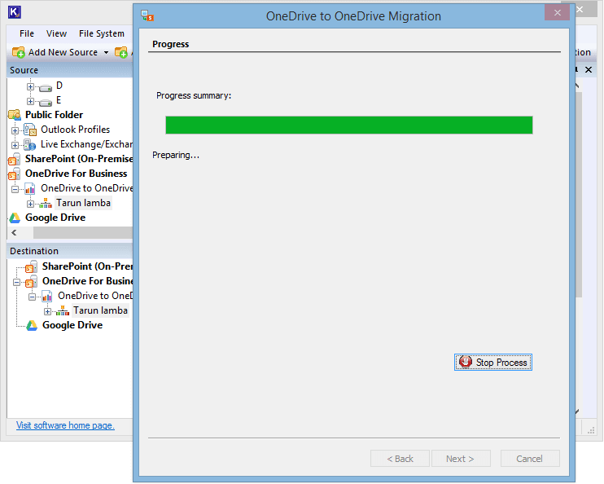This screenshot has width=604, height=484.
Task: Click the Source pane horizontal scrollbar track
Action: point(83,232)
